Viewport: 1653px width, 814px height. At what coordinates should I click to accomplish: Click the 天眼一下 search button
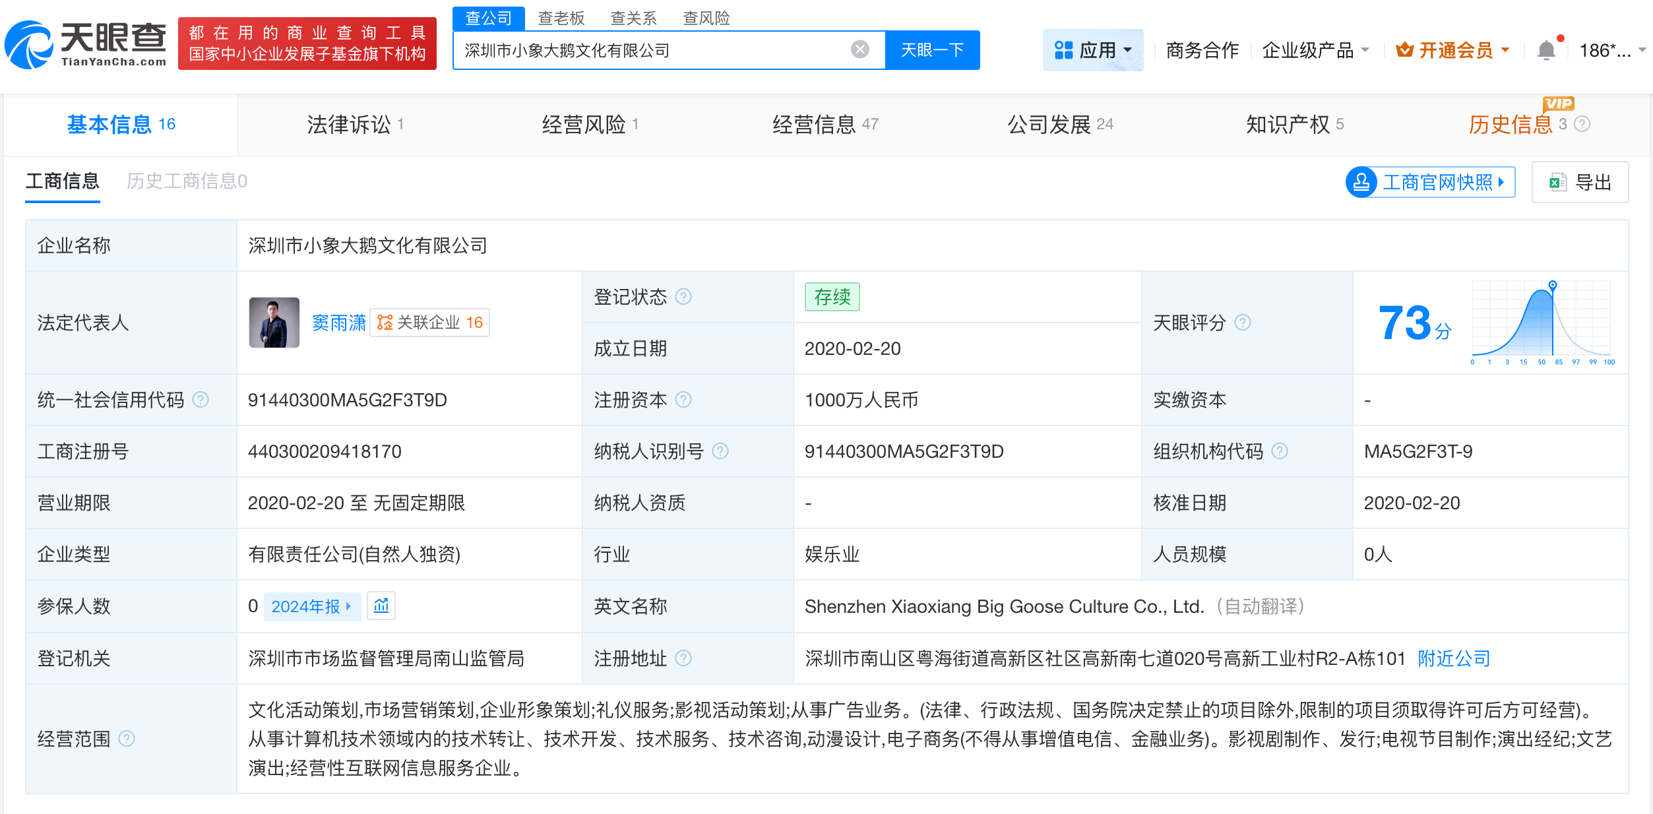pyautogui.click(x=932, y=49)
